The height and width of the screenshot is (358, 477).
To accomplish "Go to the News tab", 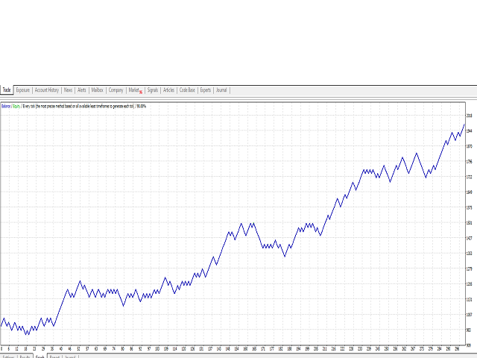I will click(x=68, y=89).
